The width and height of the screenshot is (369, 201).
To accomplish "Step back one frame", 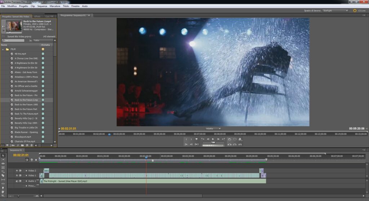I will [x=208, y=139].
